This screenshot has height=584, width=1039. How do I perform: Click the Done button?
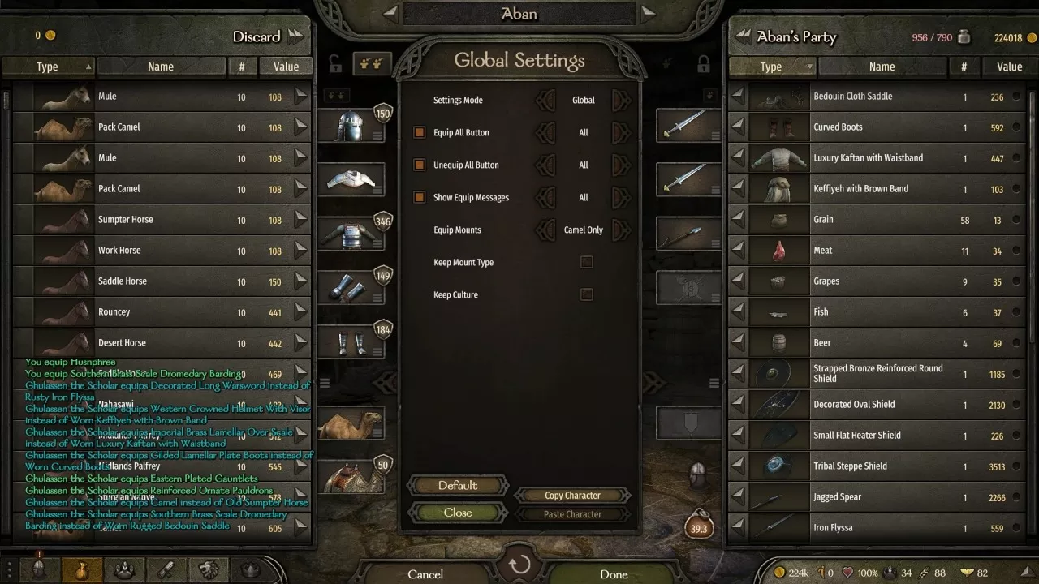614,573
